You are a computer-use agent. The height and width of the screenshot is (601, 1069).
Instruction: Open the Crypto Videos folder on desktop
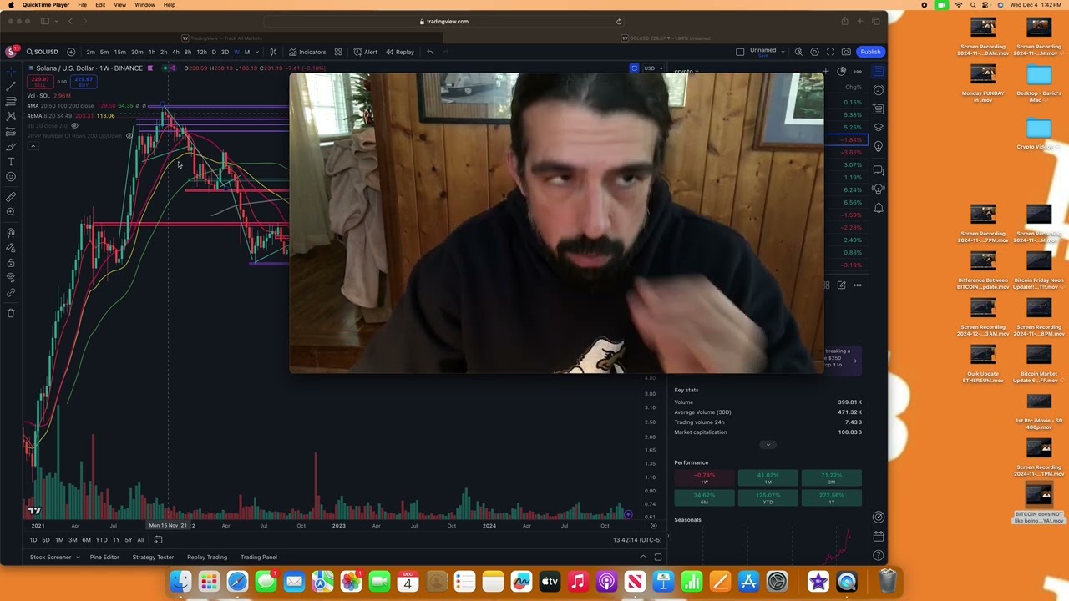(1038, 132)
